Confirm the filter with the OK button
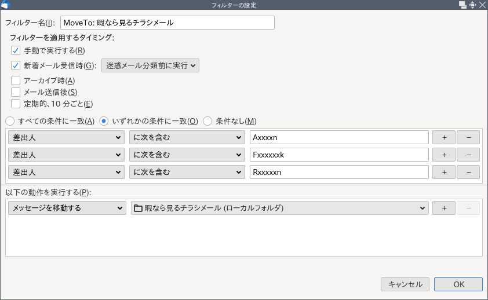This screenshot has height=300, width=488. point(458,284)
